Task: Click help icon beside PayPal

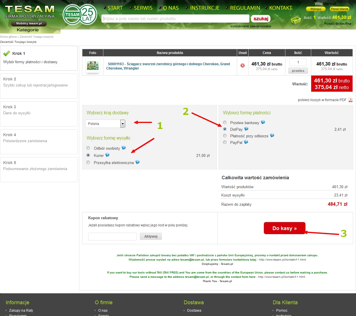Action: pos(246,142)
